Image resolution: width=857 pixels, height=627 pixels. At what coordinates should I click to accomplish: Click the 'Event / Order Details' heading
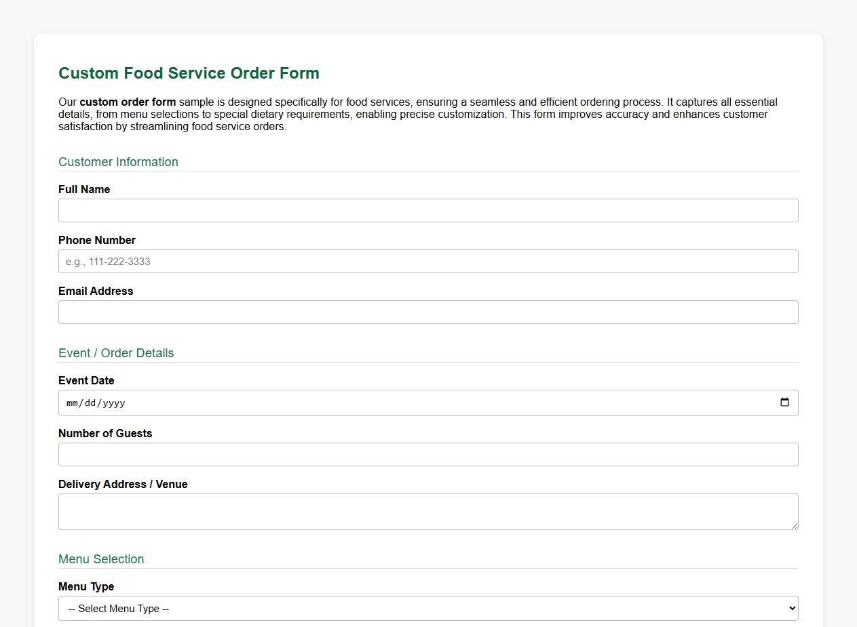(x=115, y=353)
